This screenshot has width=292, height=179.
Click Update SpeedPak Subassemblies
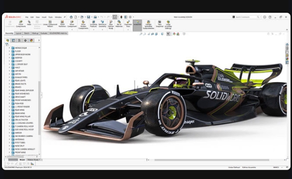click(148, 25)
